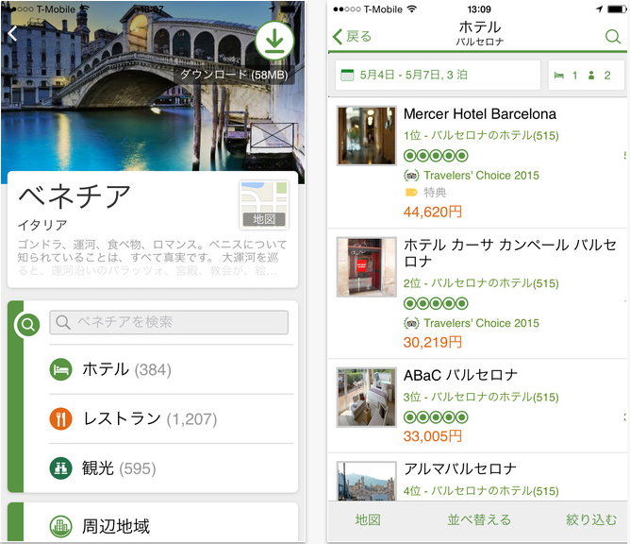Viewport: 630px width, 544px height.
Task: Tap the 4位 - バルセロナのホテル(515) ranking
Action: [x=481, y=491]
